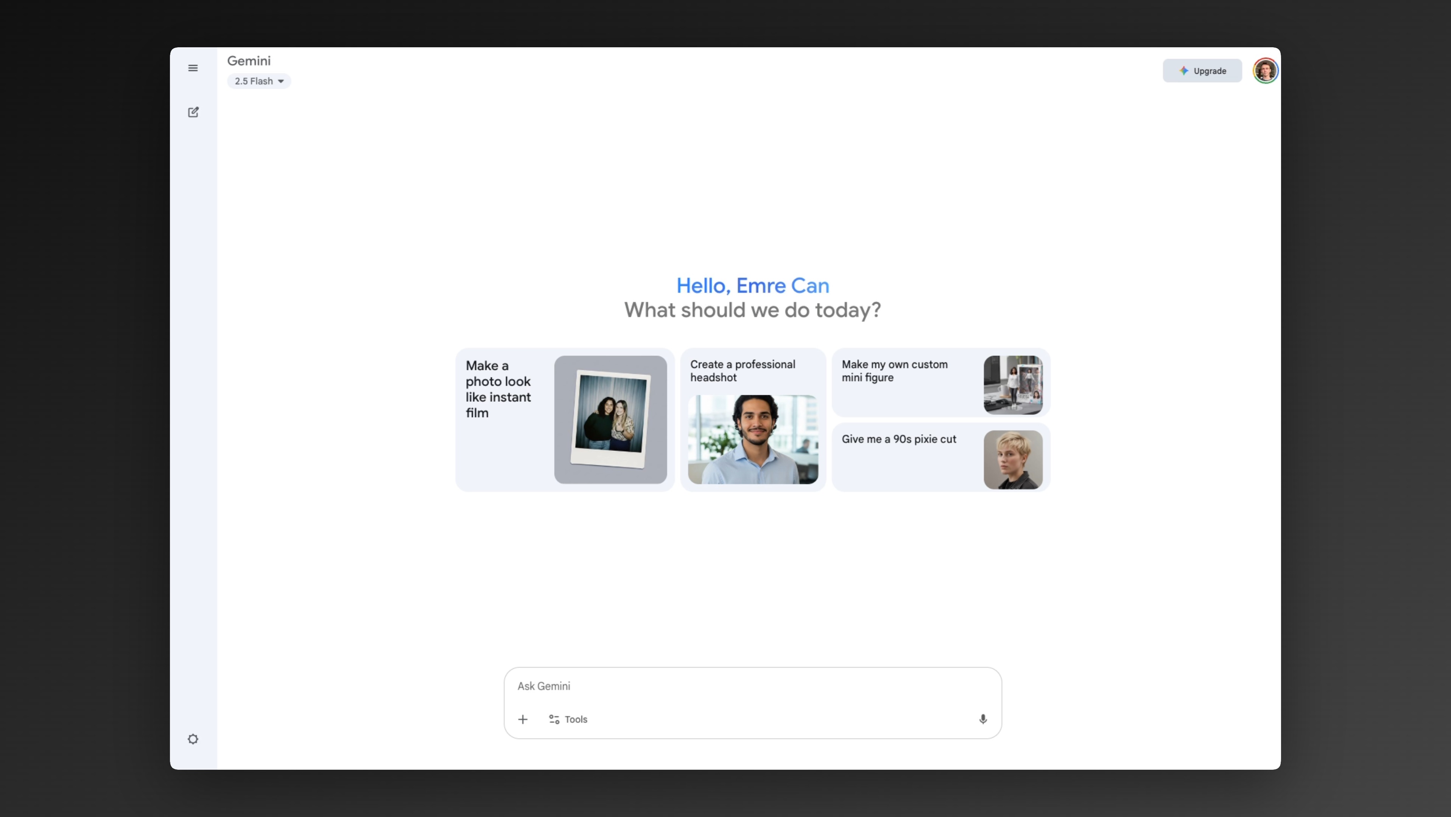The image size is (1451, 817).
Task: Click the plus icon to add files
Action: pyautogui.click(x=523, y=719)
